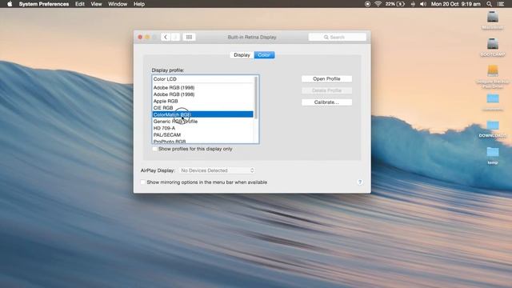Show all preferences grid icon
The image size is (512, 288).
pyautogui.click(x=189, y=37)
